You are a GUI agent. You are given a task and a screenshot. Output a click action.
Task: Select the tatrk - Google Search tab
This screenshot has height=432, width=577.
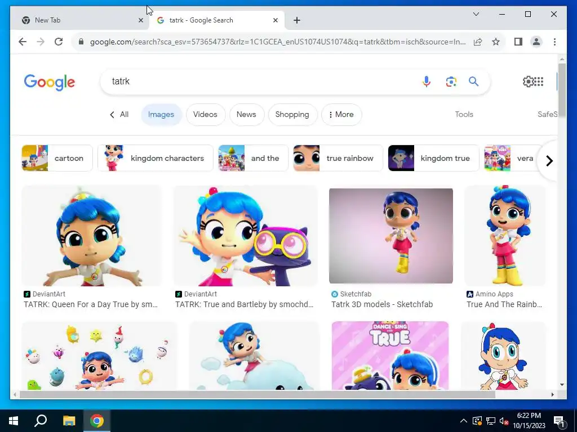click(x=216, y=20)
